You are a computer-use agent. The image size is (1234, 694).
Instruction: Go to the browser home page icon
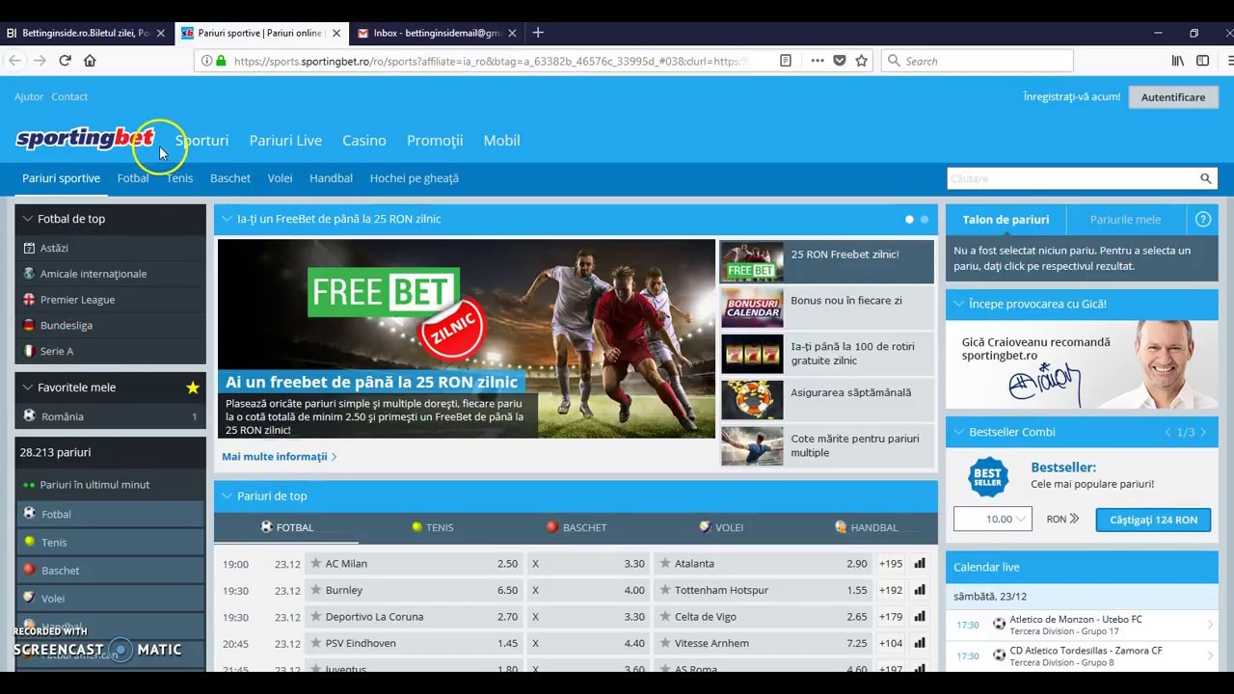pyautogui.click(x=90, y=61)
